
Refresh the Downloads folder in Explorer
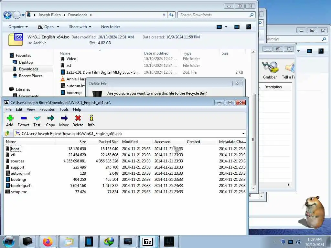click(x=171, y=15)
